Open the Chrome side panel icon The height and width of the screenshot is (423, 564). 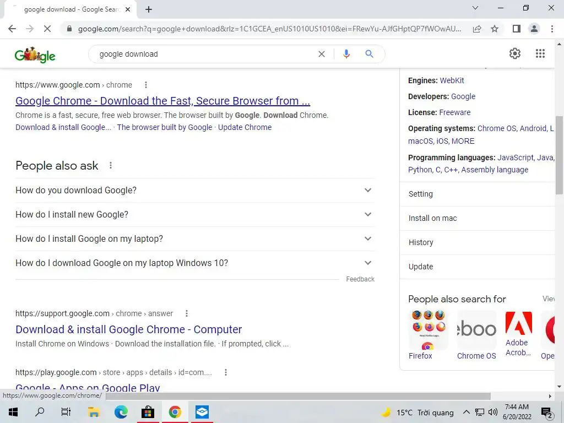click(x=517, y=29)
